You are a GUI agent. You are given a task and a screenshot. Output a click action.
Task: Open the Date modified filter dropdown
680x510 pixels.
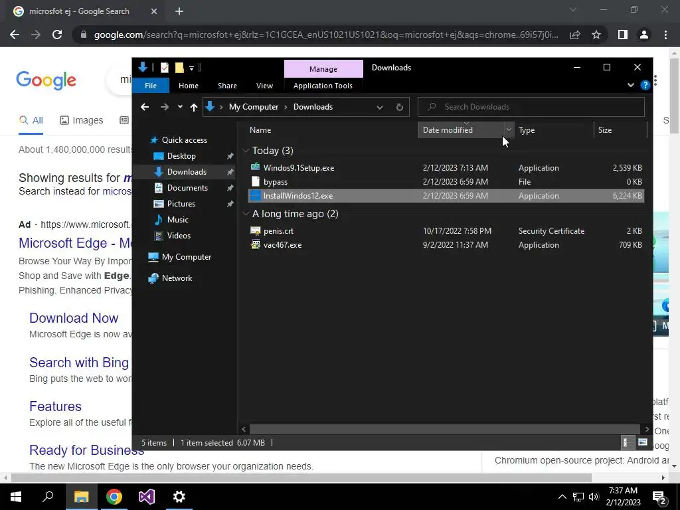coord(509,130)
